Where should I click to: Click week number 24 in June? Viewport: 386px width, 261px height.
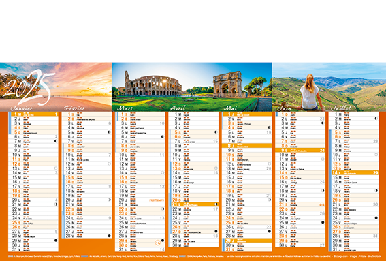coord(322,150)
